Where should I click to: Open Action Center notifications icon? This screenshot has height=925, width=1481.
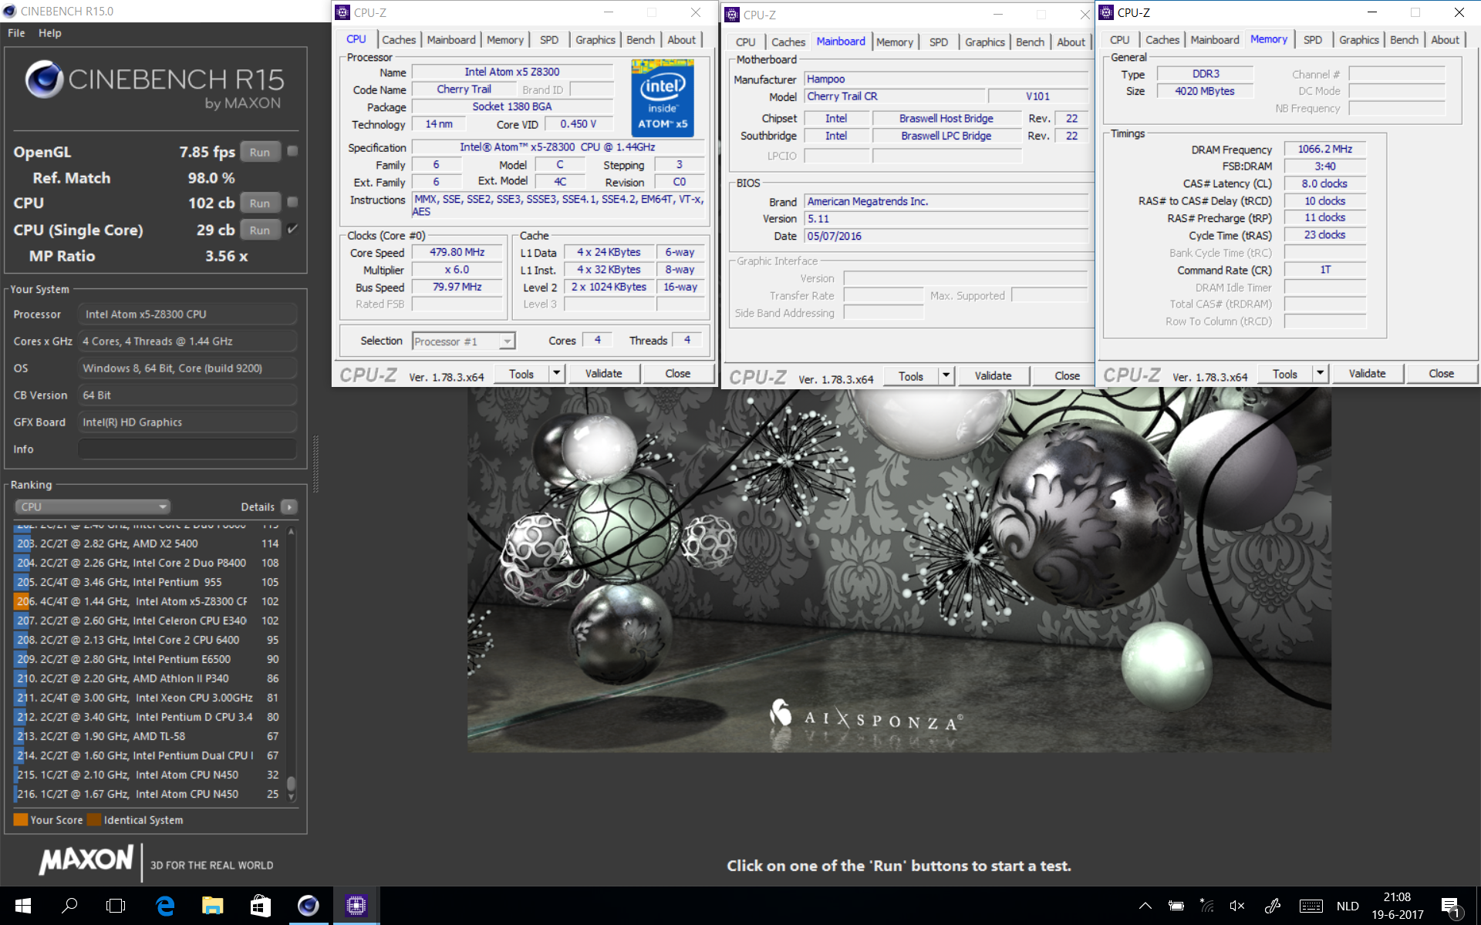coord(1451,906)
